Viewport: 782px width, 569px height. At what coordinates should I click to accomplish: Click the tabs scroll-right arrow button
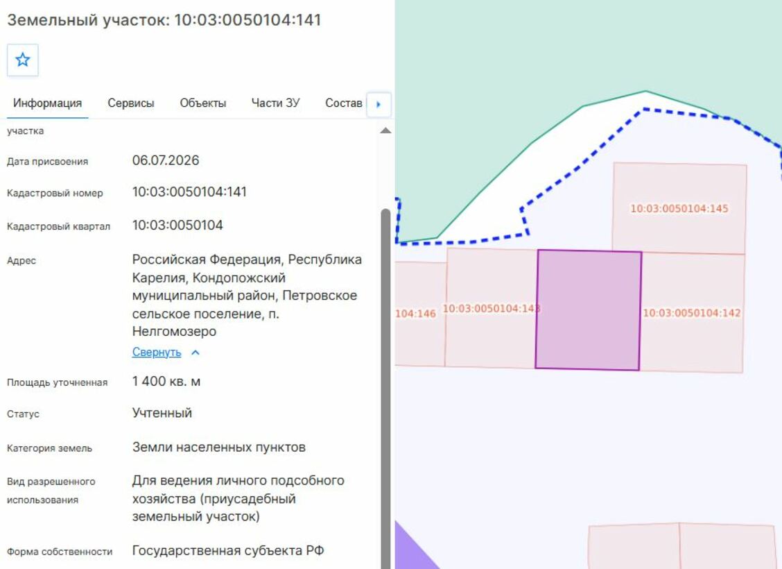click(x=379, y=104)
